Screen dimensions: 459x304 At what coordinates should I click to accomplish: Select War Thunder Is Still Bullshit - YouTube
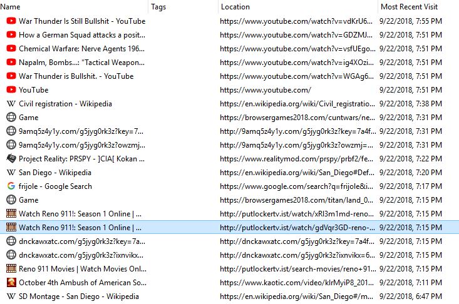pyautogui.click(x=82, y=21)
